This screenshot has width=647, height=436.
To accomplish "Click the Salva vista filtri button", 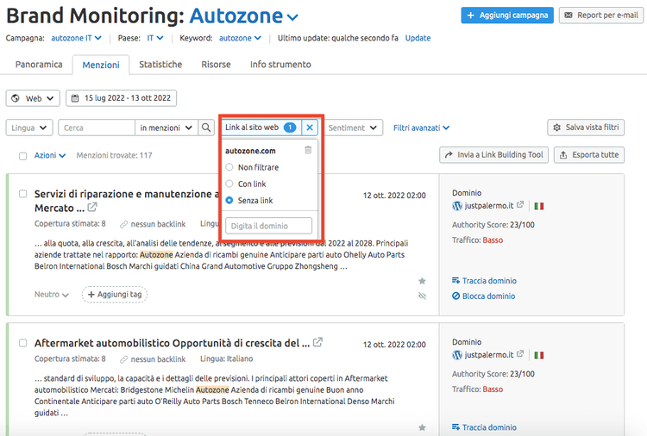I will [x=586, y=128].
